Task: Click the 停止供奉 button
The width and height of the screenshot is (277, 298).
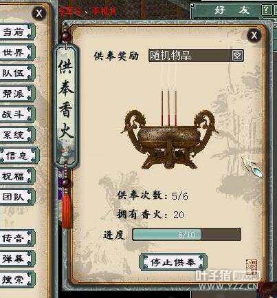Action: [x=173, y=262]
